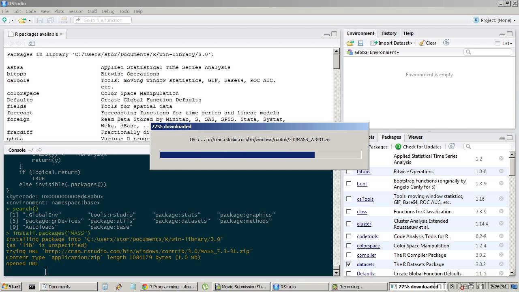Toggle the bitops package checkbox
519x292 pixels.
coord(349,172)
